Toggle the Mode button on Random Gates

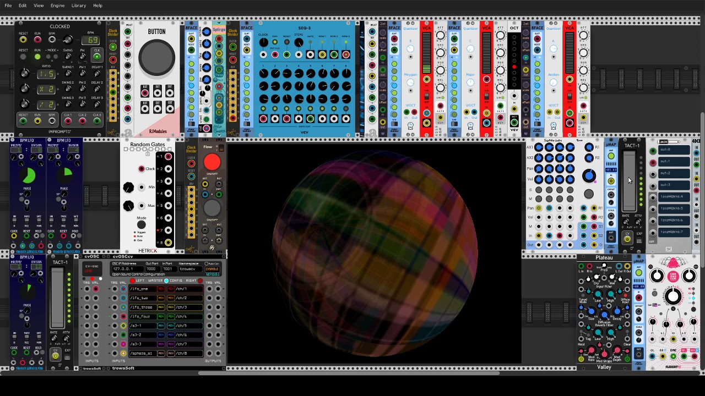click(x=142, y=224)
